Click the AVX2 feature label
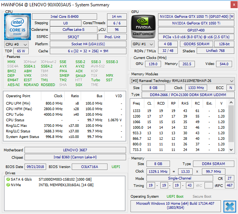This screenshot has width=238, height=214. click(x=80, y=66)
